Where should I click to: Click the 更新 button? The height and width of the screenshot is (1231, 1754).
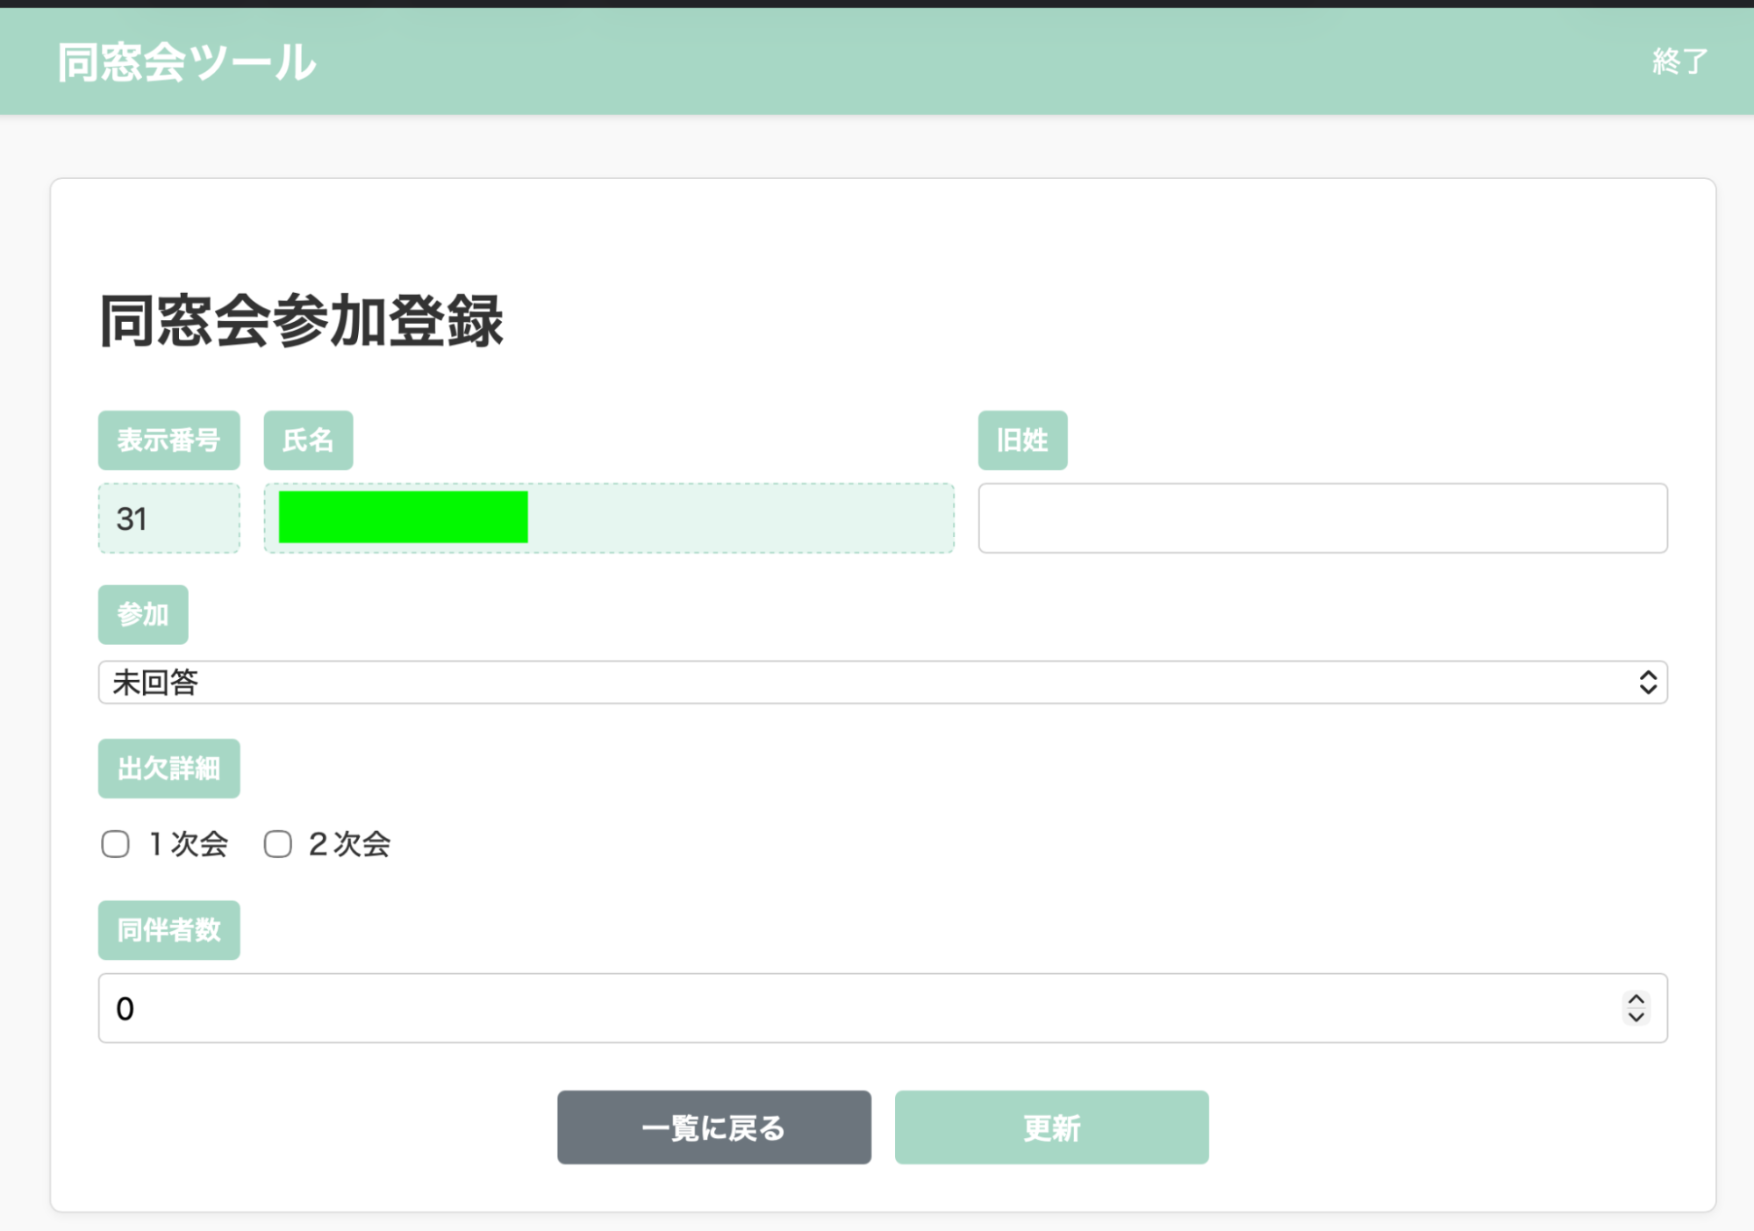point(1051,1127)
